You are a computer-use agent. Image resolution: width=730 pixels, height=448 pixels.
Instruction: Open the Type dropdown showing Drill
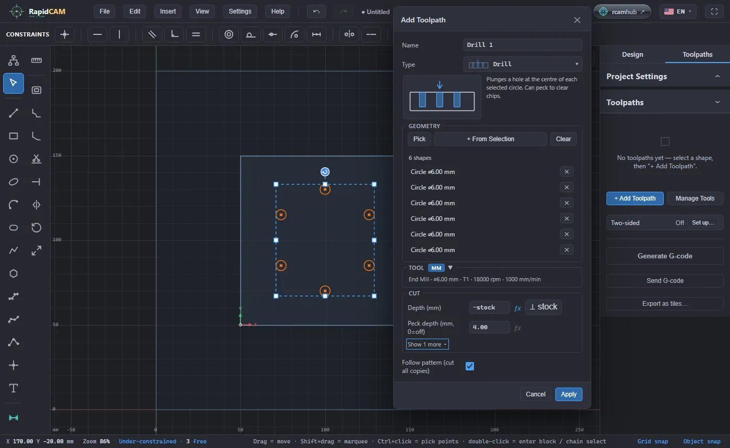[523, 64]
